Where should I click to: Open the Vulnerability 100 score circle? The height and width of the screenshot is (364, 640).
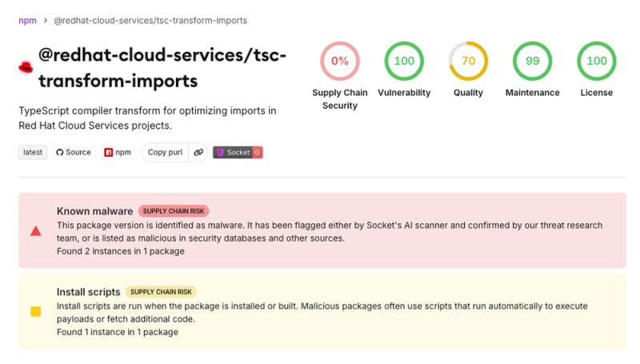(404, 61)
